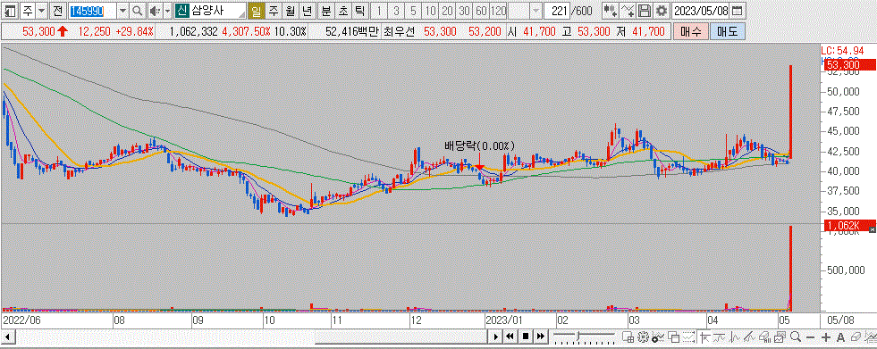Select the trend line drawing icon
Viewport: 877px width, 349px height.
tap(750, 337)
